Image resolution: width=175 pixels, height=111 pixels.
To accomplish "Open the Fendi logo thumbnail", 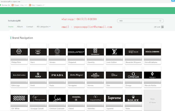I will (38, 75).
